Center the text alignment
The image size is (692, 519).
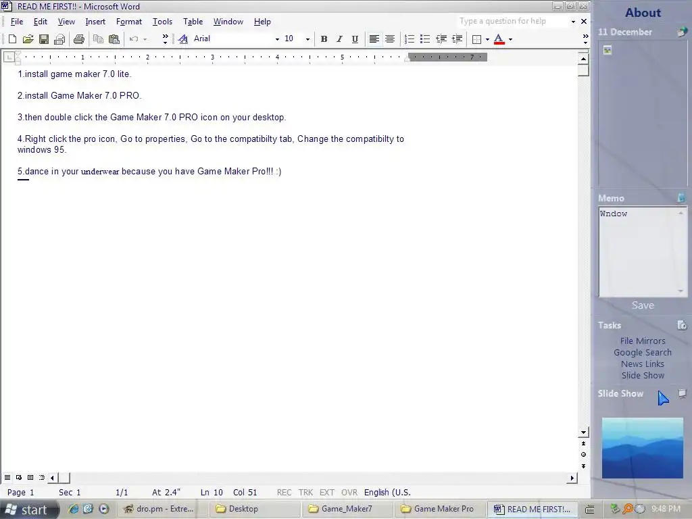coord(390,39)
